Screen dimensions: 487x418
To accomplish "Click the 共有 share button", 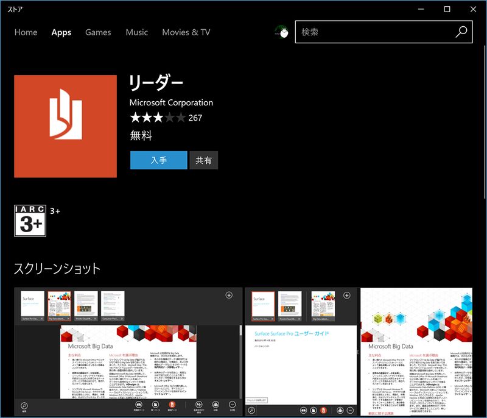I will (203, 160).
